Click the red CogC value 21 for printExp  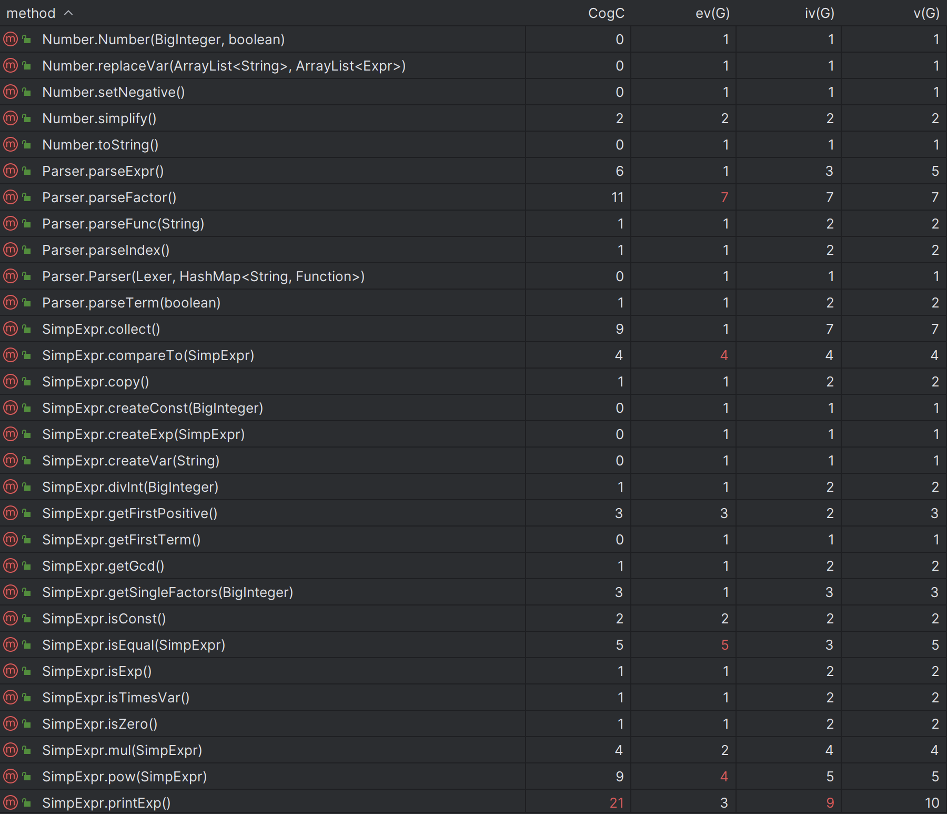click(x=617, y=802)
